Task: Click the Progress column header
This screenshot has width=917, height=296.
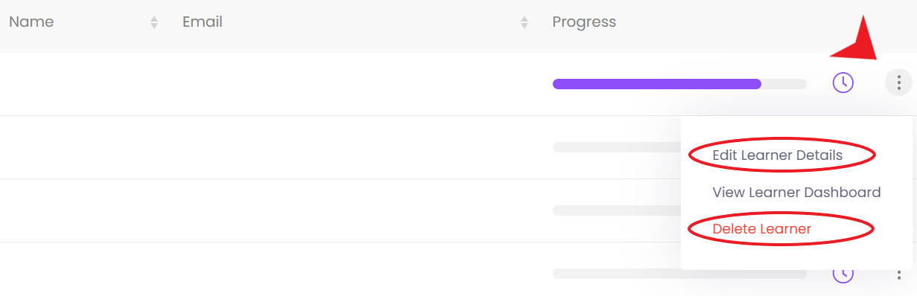Action: pyautogui.click(x=584, y=22)
